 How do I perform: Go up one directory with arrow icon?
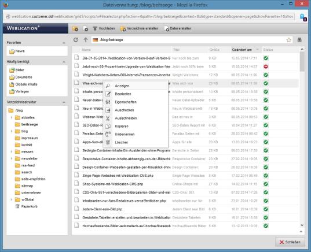click(x=86, y=40)
